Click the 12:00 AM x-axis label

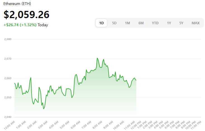(x=9, y=125)
